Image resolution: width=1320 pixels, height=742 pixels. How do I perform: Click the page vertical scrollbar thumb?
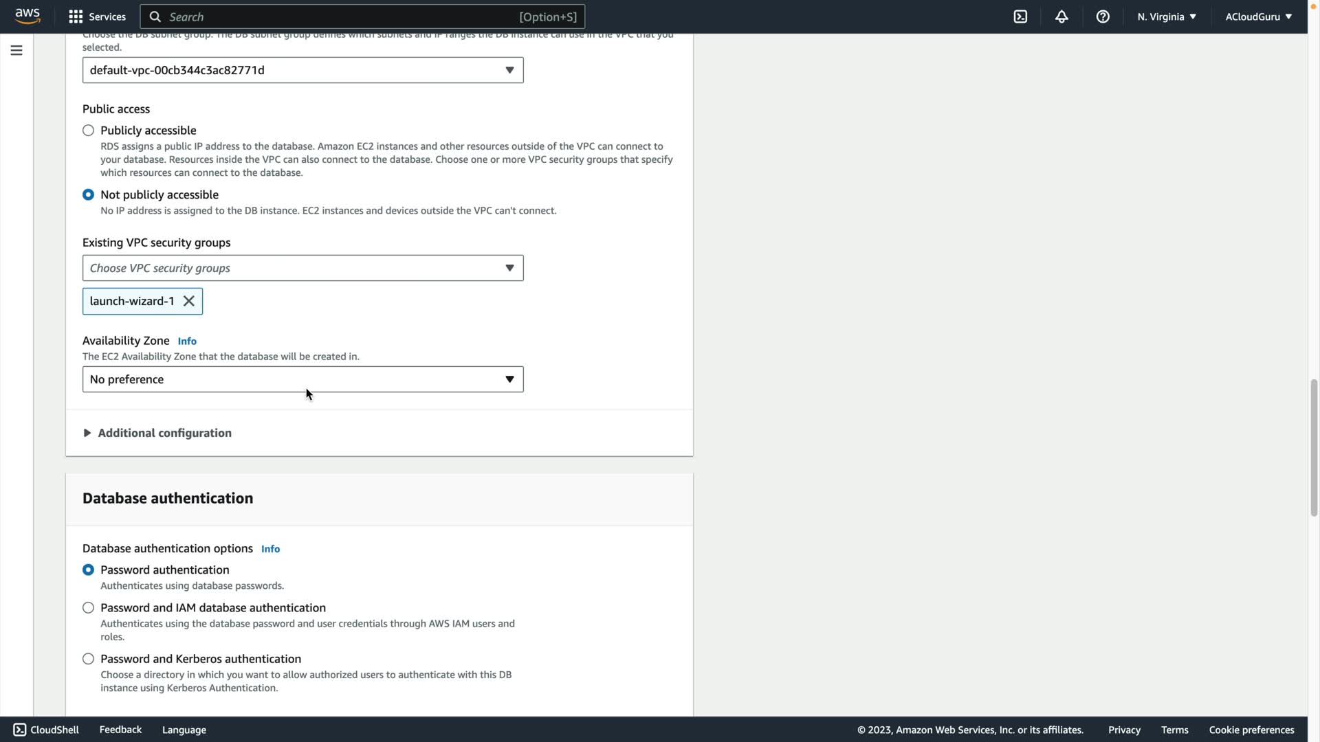(1314, 447)
